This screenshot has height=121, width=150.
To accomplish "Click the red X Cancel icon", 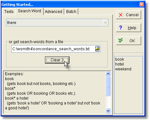I will (x=121, y=15).
